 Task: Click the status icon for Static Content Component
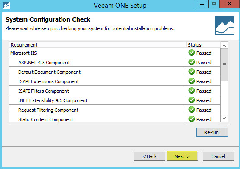click(x=192, y=119)
